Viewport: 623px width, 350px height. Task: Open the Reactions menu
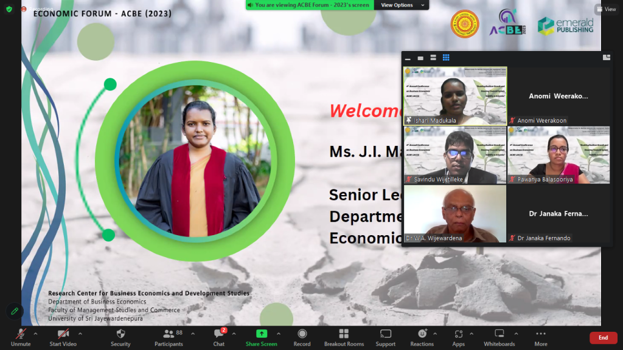tap(422, 337)
